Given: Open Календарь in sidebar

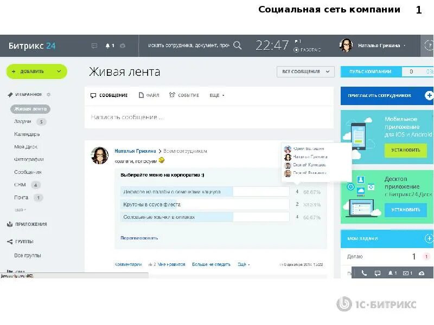Looking at the screenshot, I should point(27,134).
